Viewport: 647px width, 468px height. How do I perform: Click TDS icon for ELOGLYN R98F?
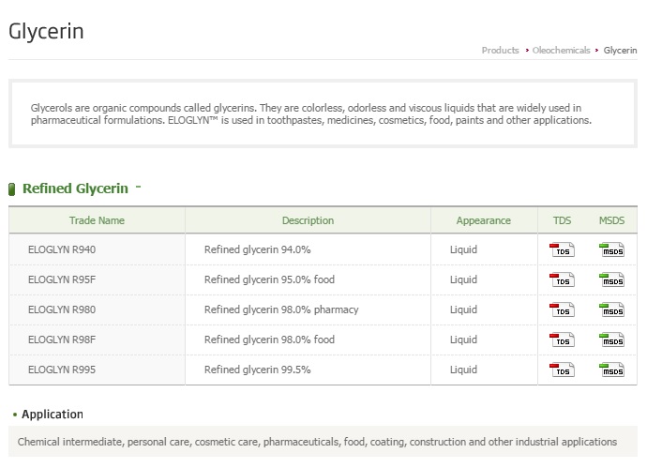[562, 340]
